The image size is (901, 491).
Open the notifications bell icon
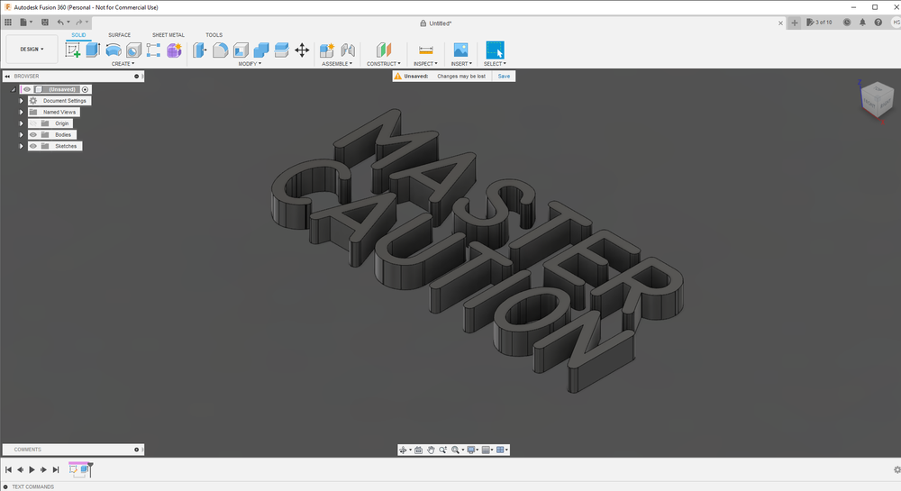[862, 23]
